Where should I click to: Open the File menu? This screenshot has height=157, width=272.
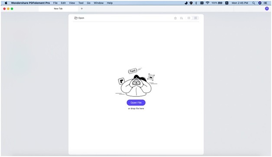55,3
